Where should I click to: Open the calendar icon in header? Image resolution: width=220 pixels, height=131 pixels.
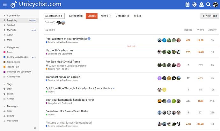tap(187, 4)
